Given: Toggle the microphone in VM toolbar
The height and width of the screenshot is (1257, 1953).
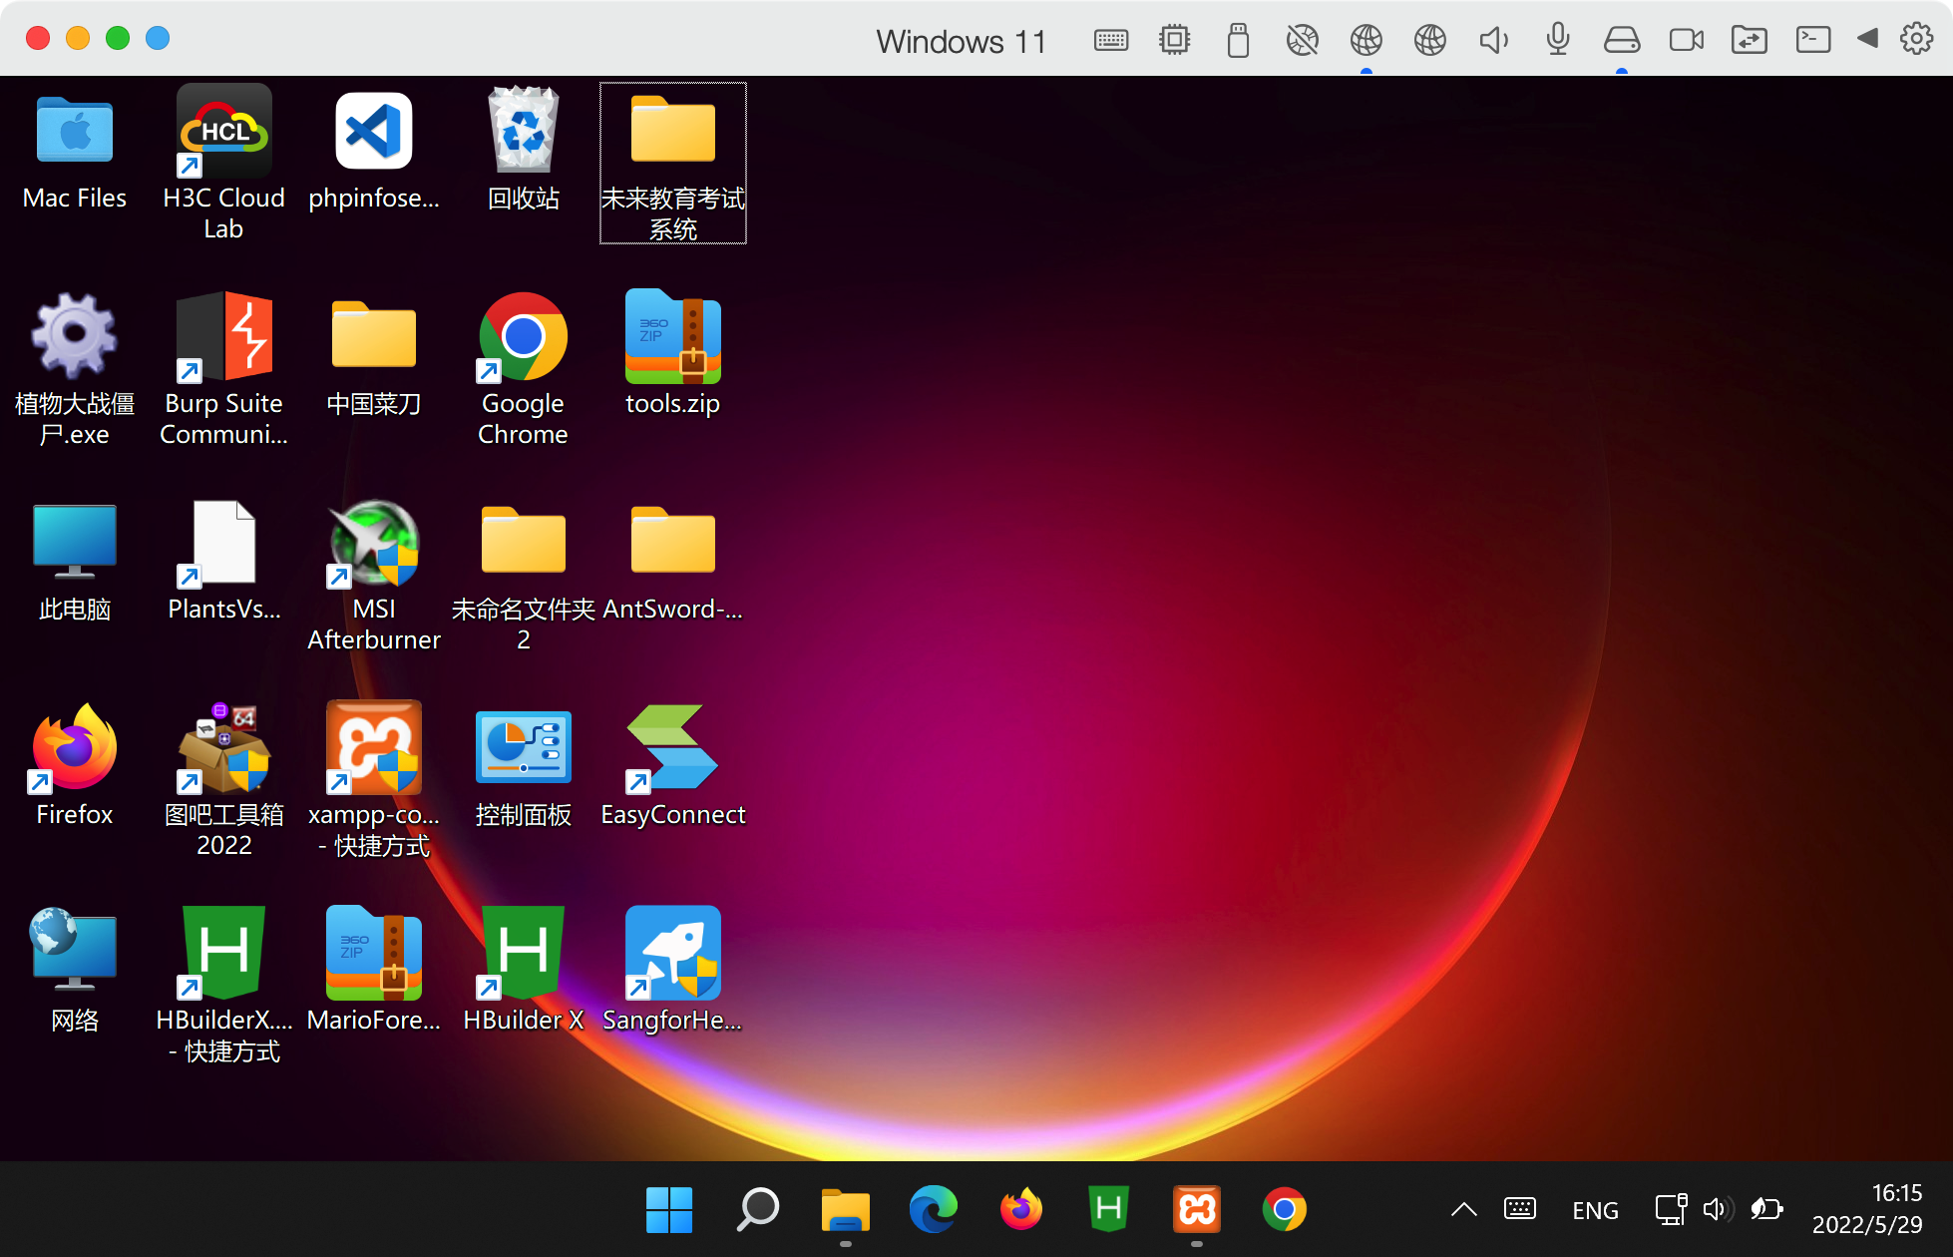Looking at the screenshot, I should pos(1557,40).
